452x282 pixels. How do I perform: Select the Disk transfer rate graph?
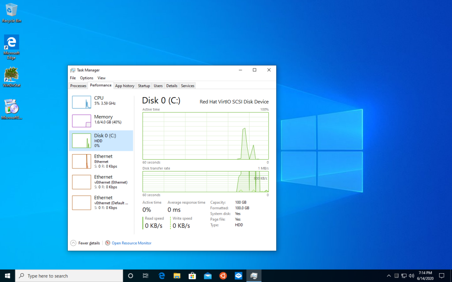[x=205, y=182]
